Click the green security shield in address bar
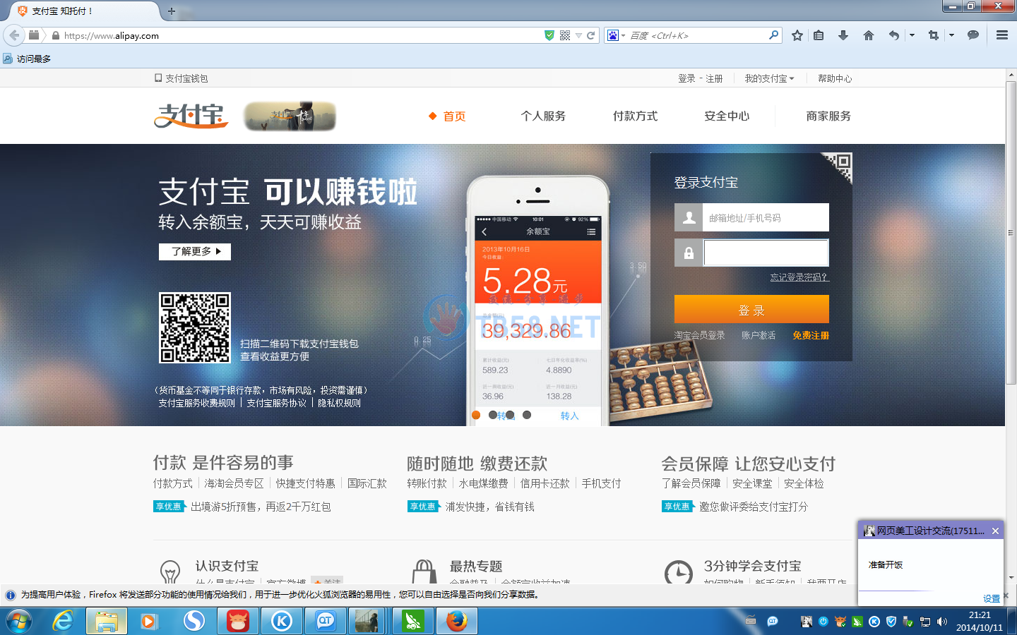 [x=549, y=35]
